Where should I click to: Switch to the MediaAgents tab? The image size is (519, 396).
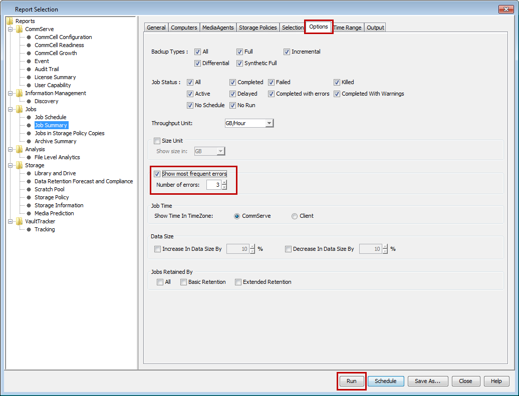coord(218,28)
